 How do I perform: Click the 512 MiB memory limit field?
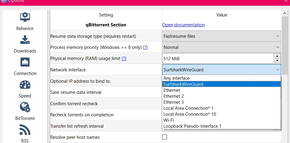point(217,58)
